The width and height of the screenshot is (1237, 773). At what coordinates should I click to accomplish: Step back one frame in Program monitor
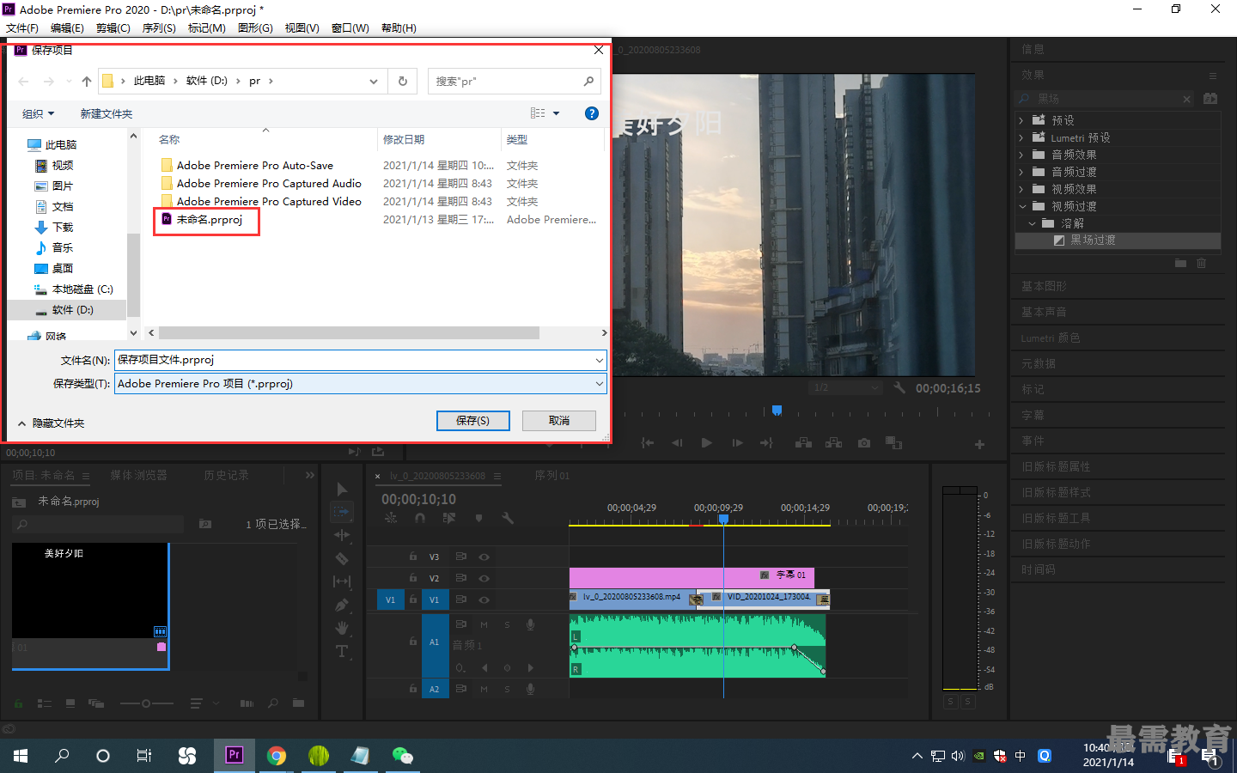click(x=677, y=443)
